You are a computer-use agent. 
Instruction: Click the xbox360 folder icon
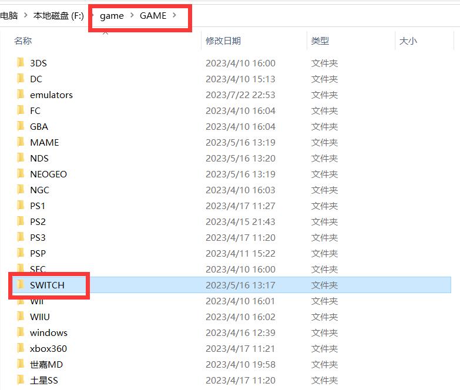click(21, 348)
